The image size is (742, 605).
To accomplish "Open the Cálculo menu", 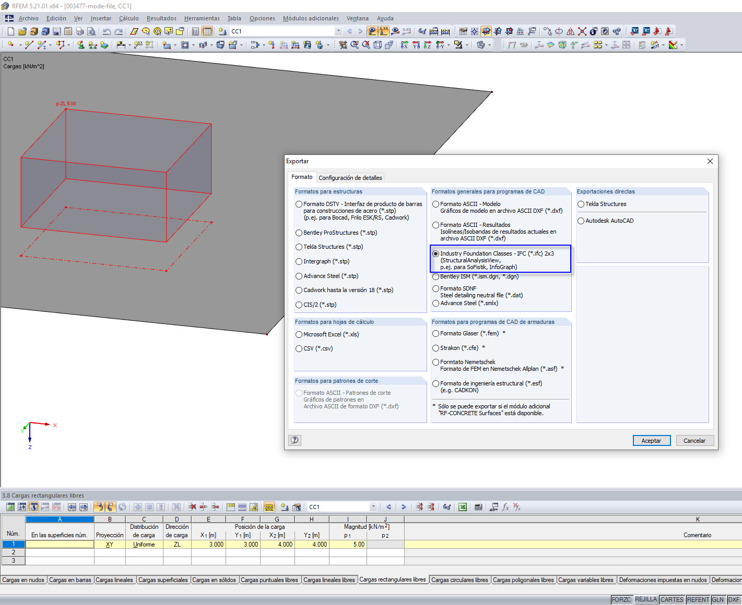I will (x=129, y=18).
